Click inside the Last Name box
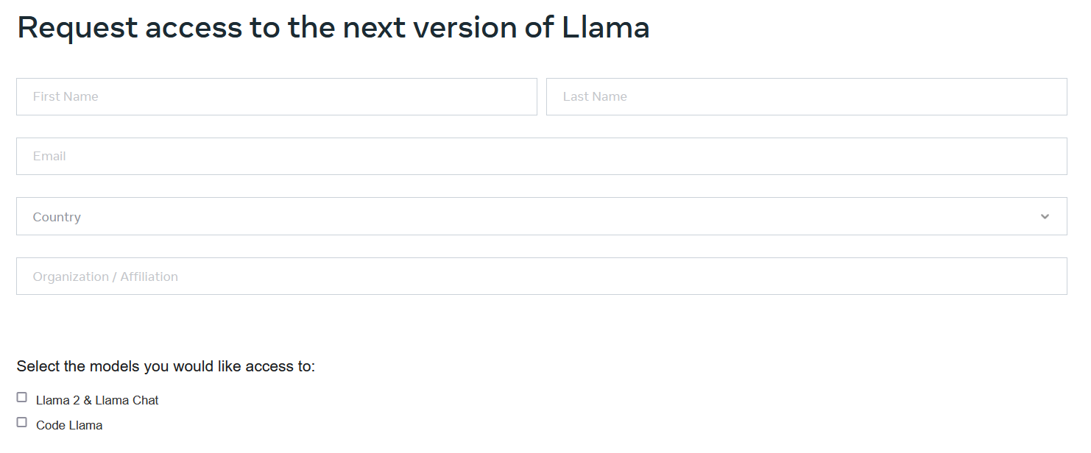 click(806, 96)
